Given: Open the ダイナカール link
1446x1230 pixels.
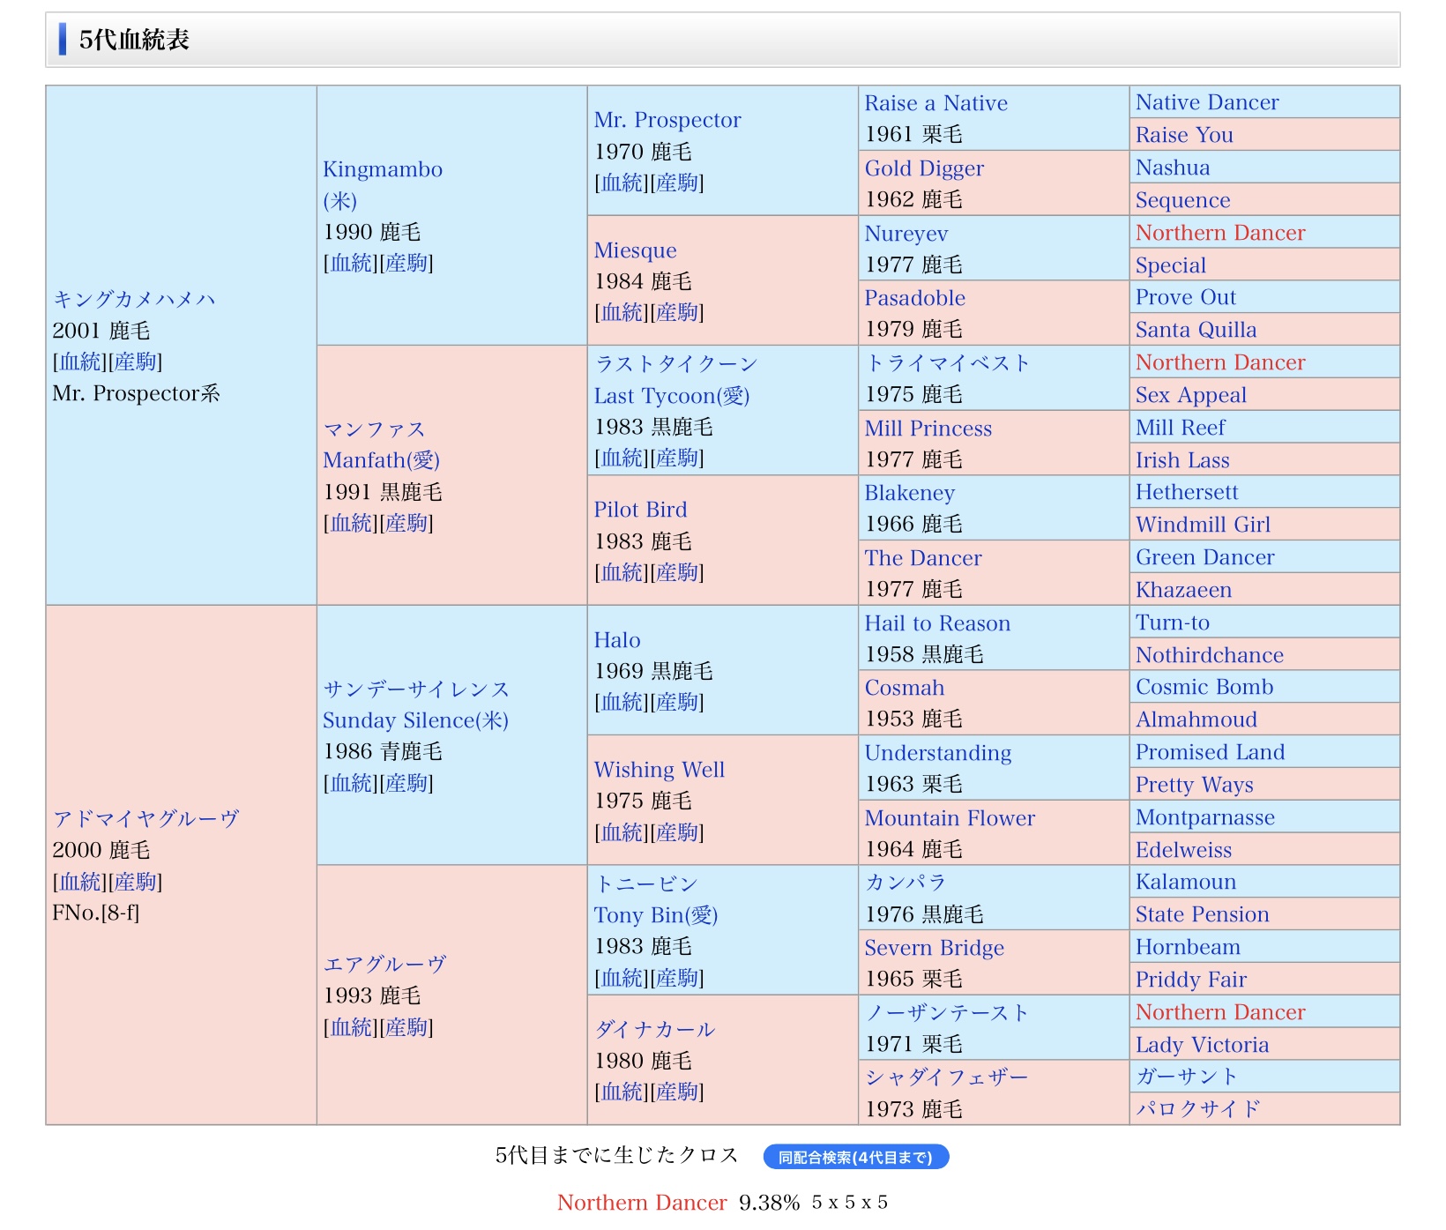Looking at the screenshot, I should coord(654,1029).
